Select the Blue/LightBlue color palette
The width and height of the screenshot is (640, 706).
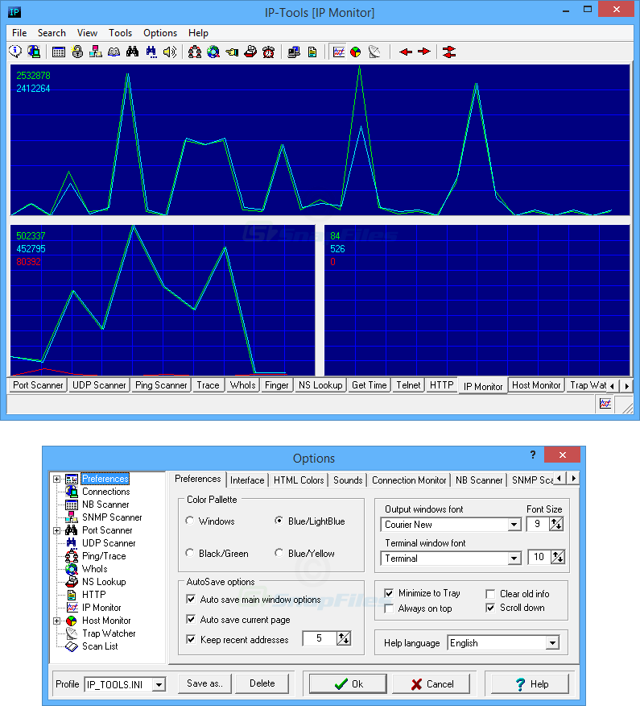[310, 521]
